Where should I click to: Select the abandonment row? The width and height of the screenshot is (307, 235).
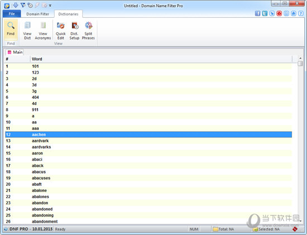pyautogui.click(x=148, y=221)
